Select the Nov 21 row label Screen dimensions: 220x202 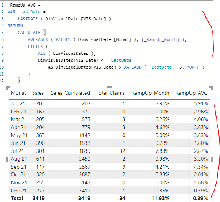19,182
